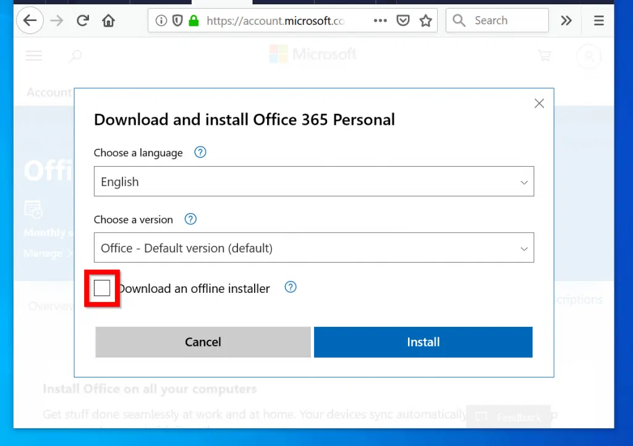Open help for Choose a language
This screenshot has height=446, width=633.
[200, 153]
